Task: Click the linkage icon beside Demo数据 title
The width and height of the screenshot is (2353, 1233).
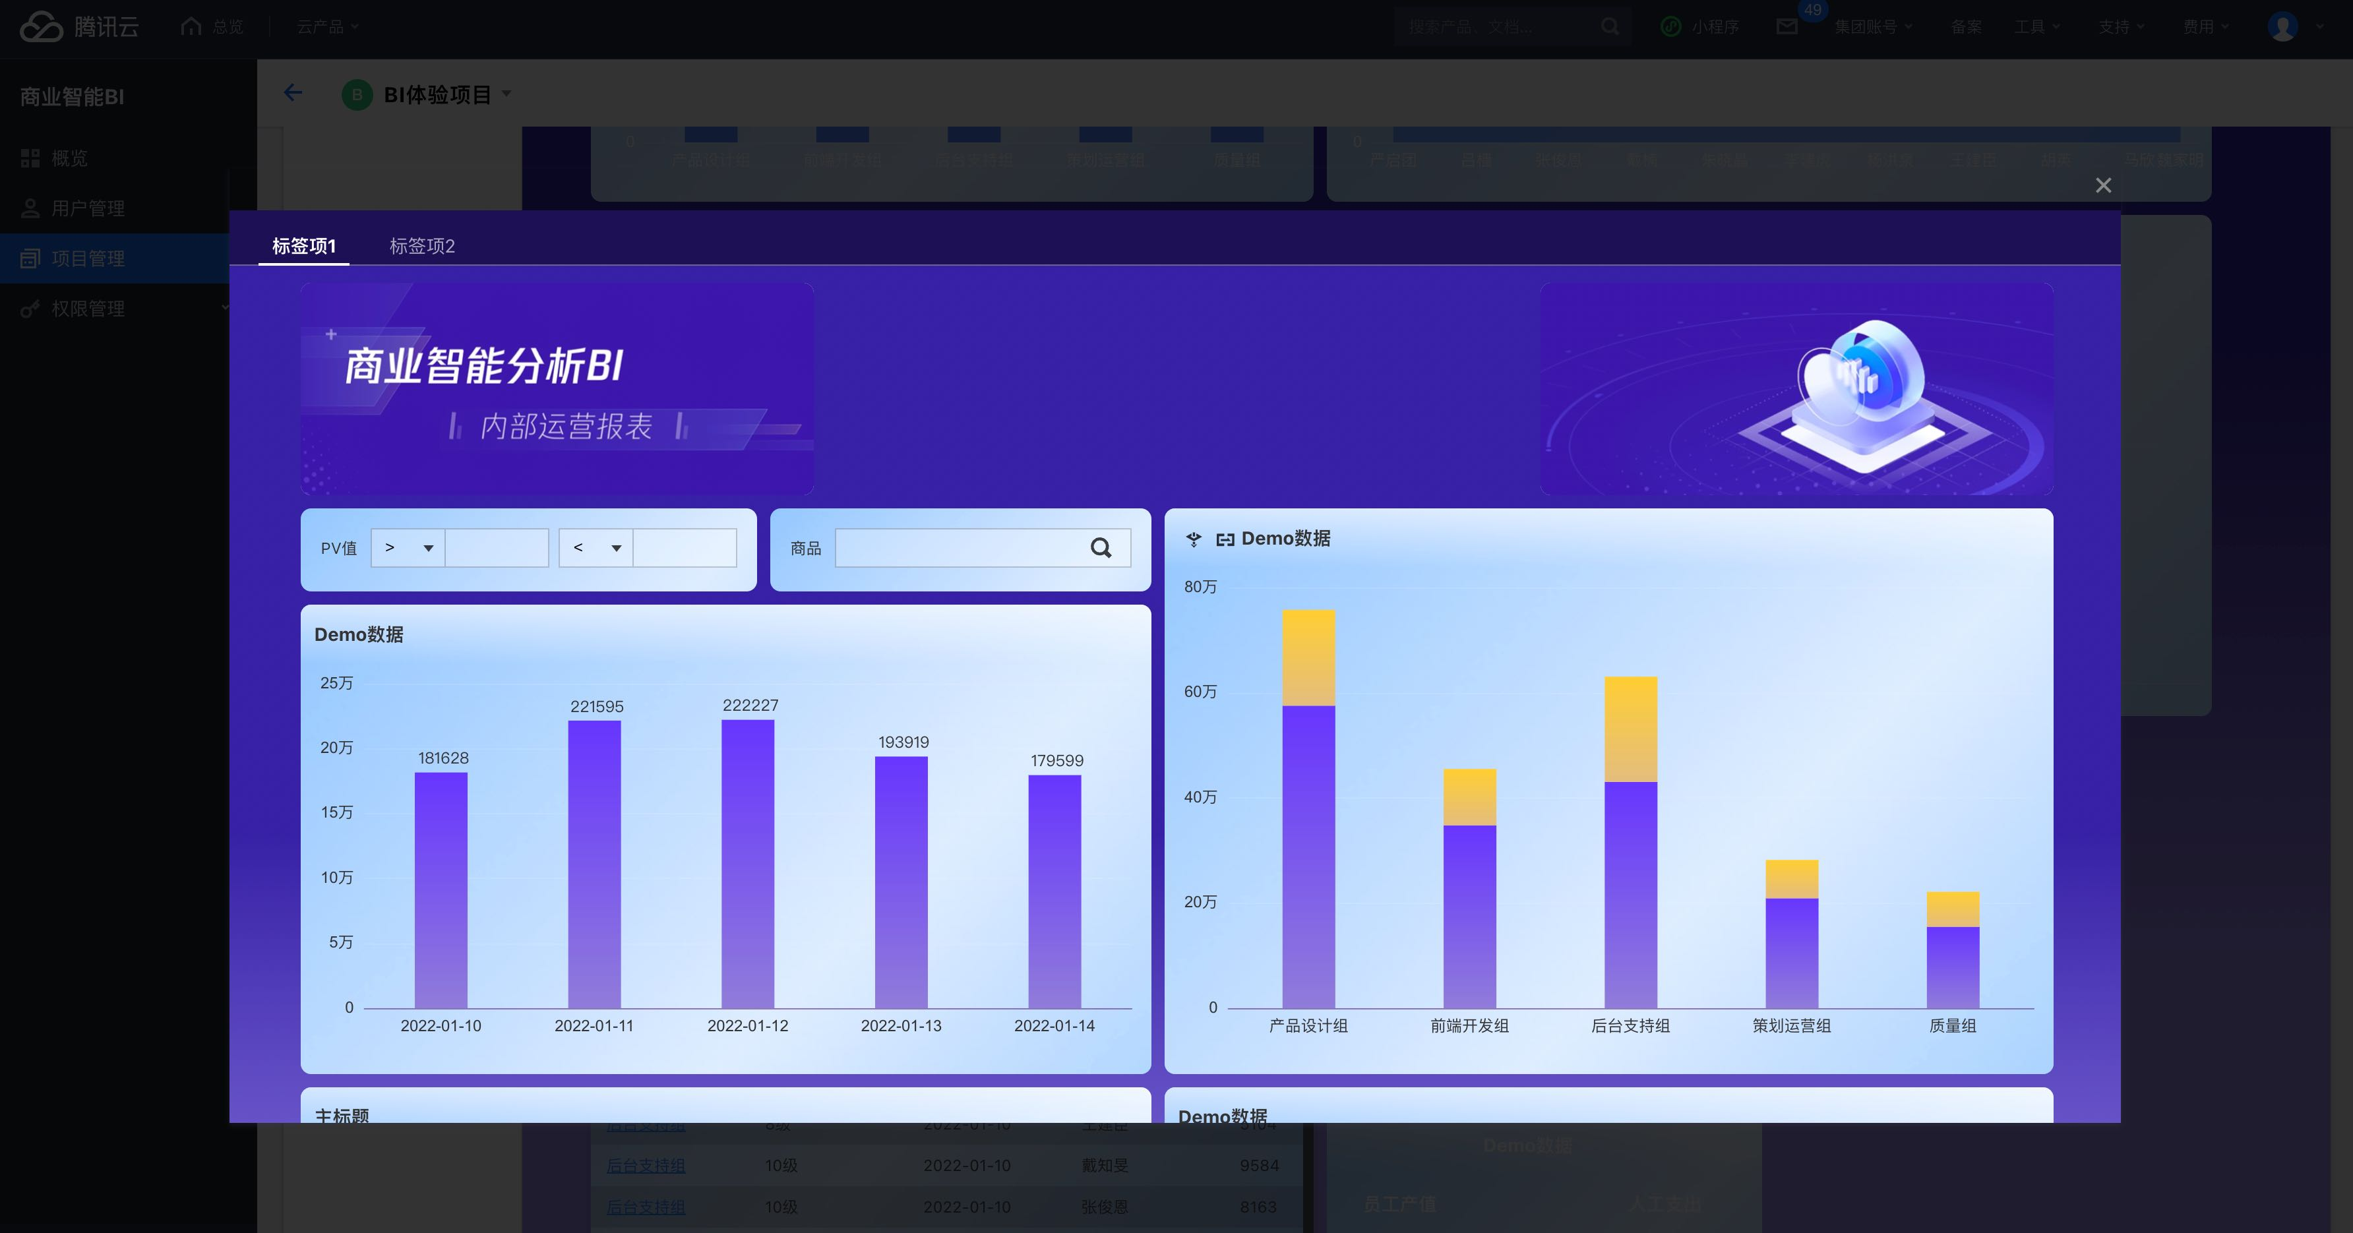Action: tap(1225, 540)
